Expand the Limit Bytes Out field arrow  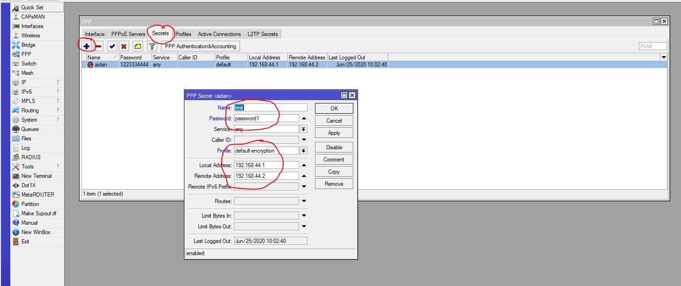tap(304, 227)
